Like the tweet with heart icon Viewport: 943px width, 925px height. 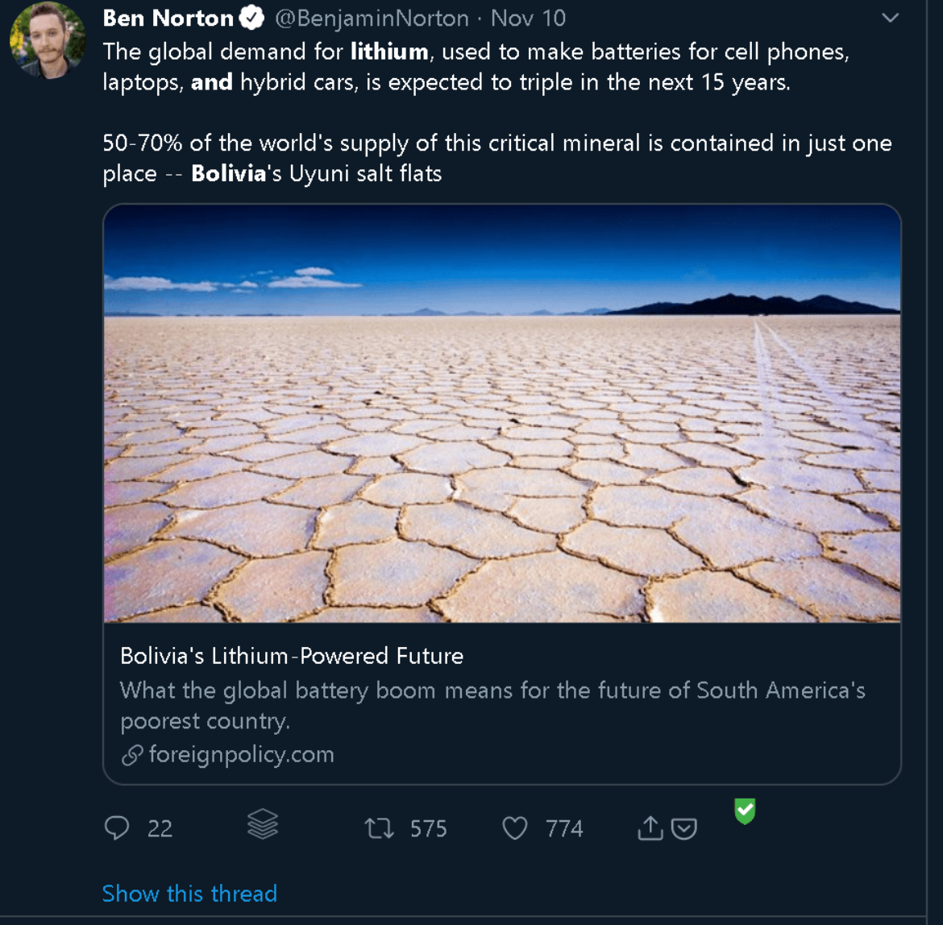click(514, 828)
